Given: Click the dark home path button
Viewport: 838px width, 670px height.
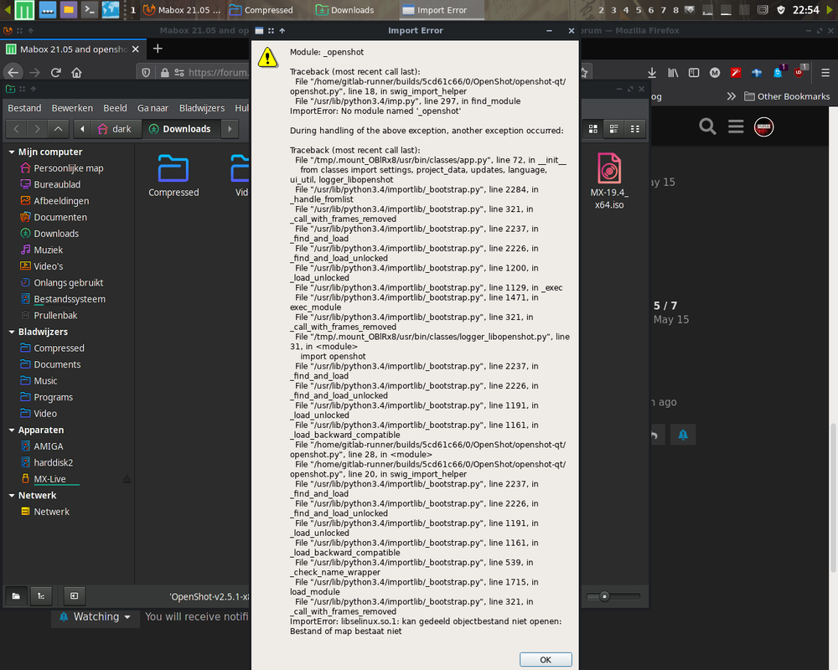Looking at the screenshot, I should 114,129.
